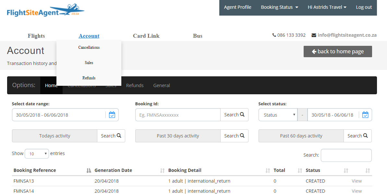This screenshot has height=194, width=387.
Task: Expand the Booking Status dropdown
Action: (279, 7)
